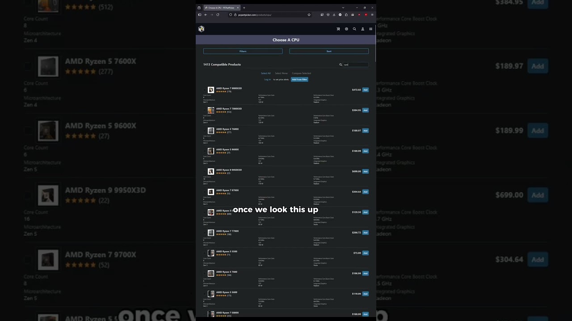Add the $699.00 Ryzen 9 9950X3D
The width and height of the screenshot is (572, 321).
point(365,171)
